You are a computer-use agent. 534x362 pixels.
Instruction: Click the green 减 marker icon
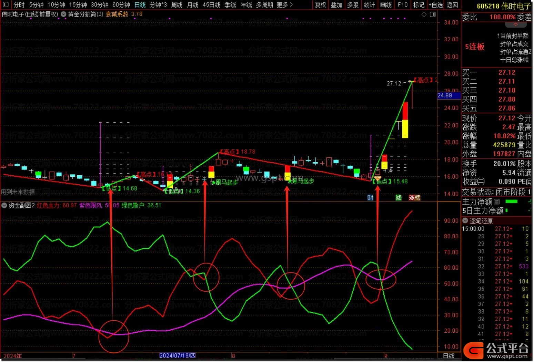[399, 198]
